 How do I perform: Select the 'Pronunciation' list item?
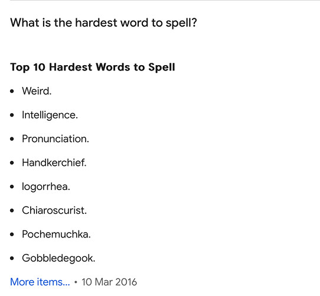tap(55, 139)
